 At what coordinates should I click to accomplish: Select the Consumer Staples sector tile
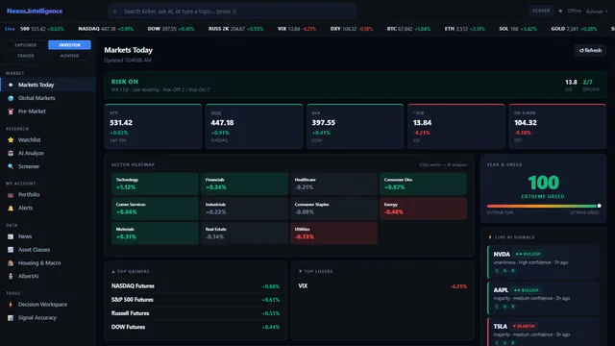(x=333, y=209)
